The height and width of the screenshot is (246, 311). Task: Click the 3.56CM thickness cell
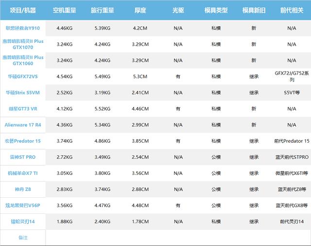tap(140, 173)
